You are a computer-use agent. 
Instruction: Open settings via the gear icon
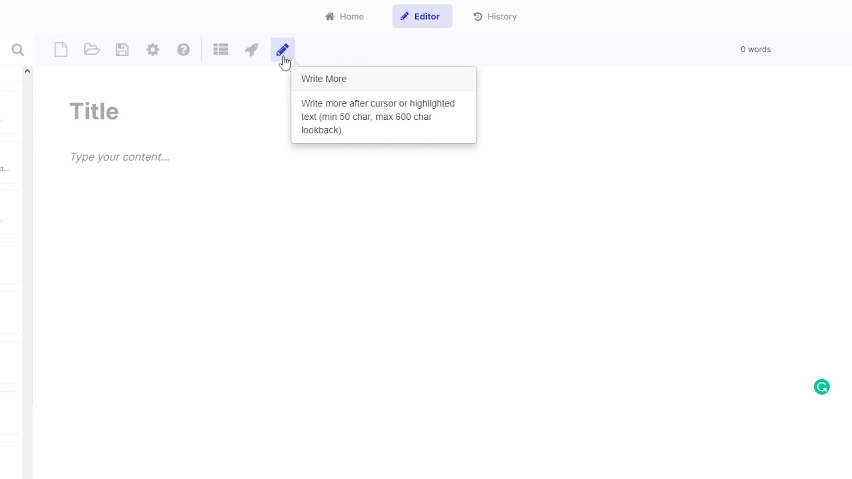click(x=153, y=50)
